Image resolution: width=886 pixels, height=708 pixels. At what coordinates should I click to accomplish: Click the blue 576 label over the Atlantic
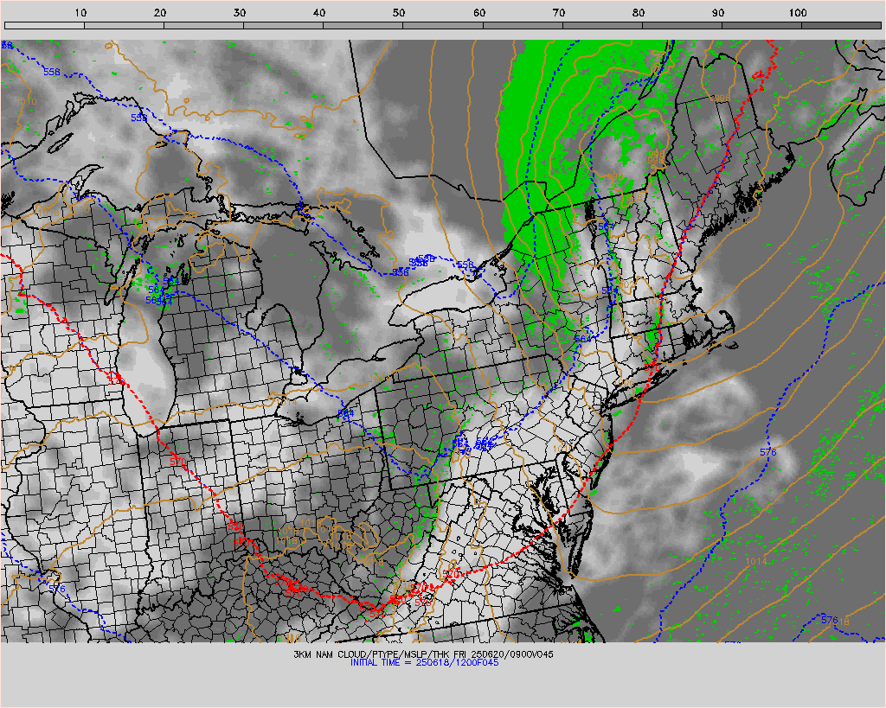768,452
